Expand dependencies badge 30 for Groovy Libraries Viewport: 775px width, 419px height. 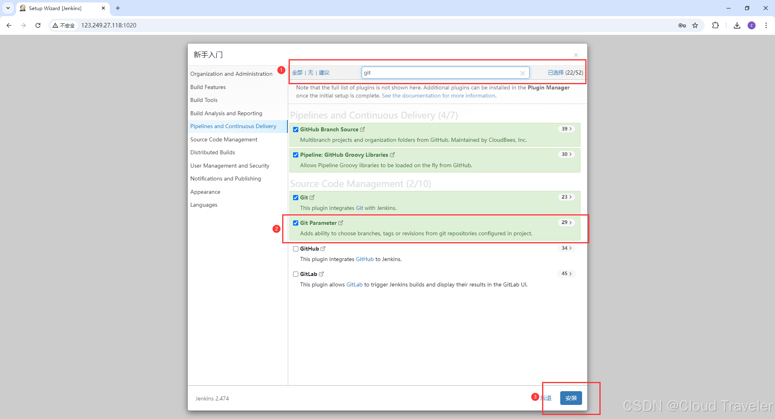(567, 154)
